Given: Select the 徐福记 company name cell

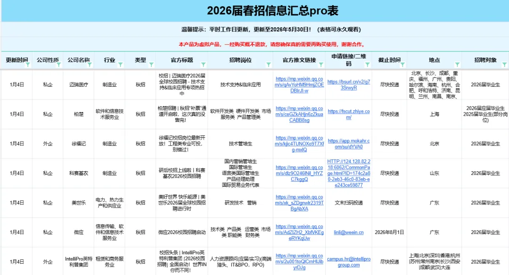Looking at the screenshot, I should pos(79,144).
